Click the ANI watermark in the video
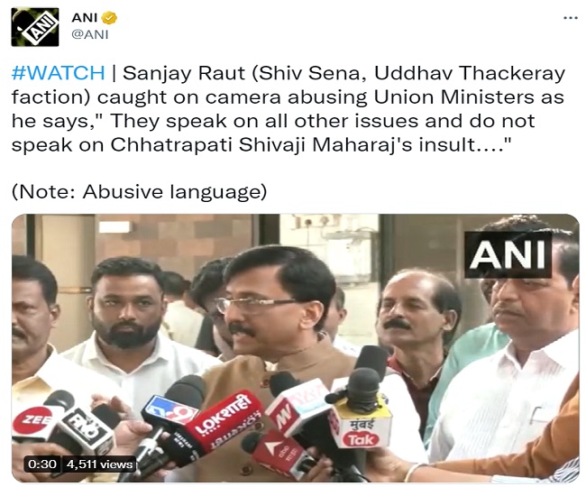 point(508,255)
